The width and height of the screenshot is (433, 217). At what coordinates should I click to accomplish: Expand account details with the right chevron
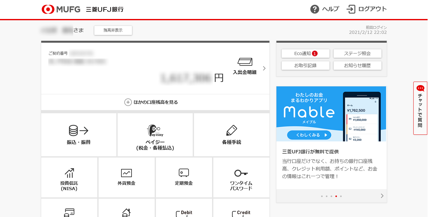[x=264, y=68]
